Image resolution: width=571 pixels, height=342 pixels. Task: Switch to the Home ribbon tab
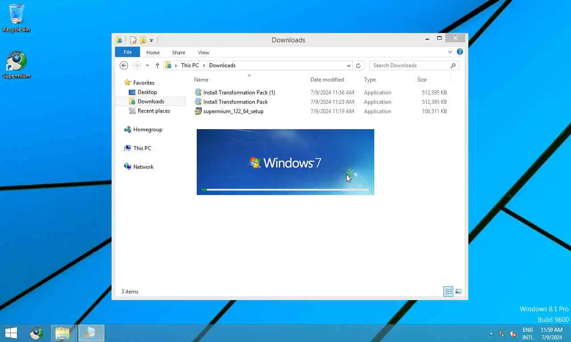(153, 53)
